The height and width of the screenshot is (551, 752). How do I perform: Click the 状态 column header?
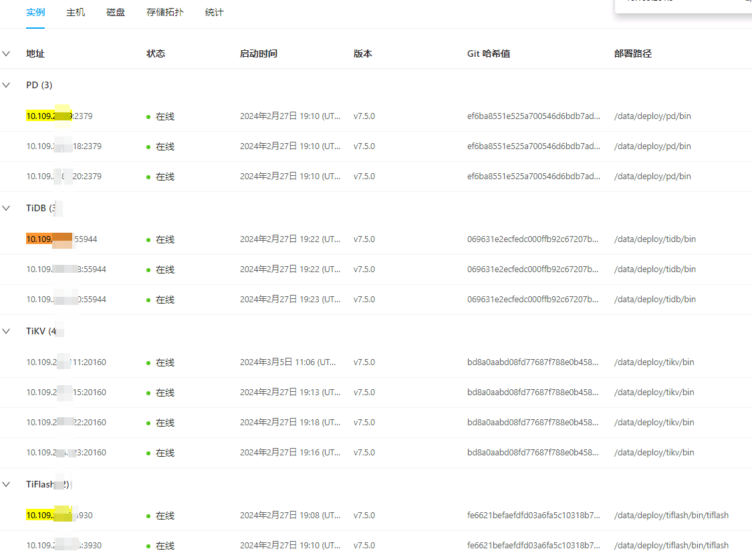click(156, 53)
